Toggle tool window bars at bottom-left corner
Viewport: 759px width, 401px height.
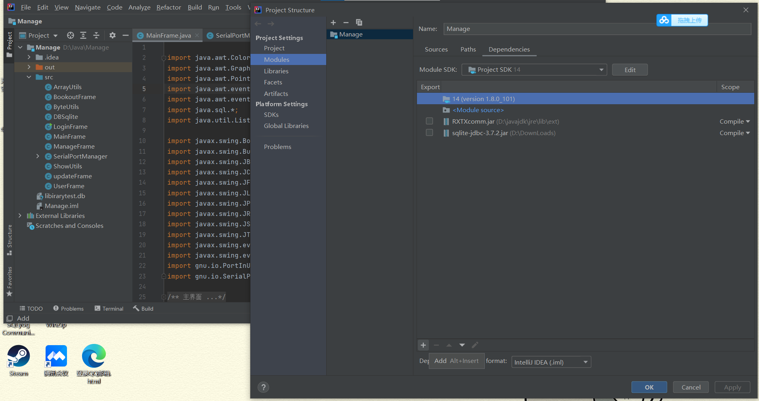pyautogui.click(x=10, y=318)
